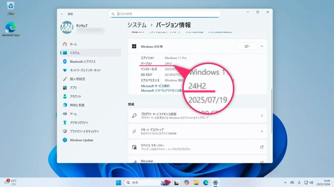Click the システム breadcrumb link

[137, 25]
